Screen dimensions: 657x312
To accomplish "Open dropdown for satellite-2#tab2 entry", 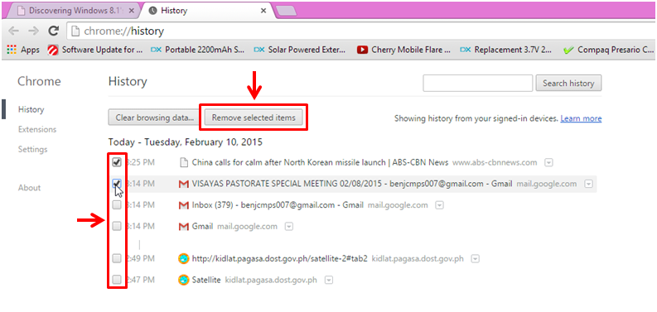I will pos(475,259).
